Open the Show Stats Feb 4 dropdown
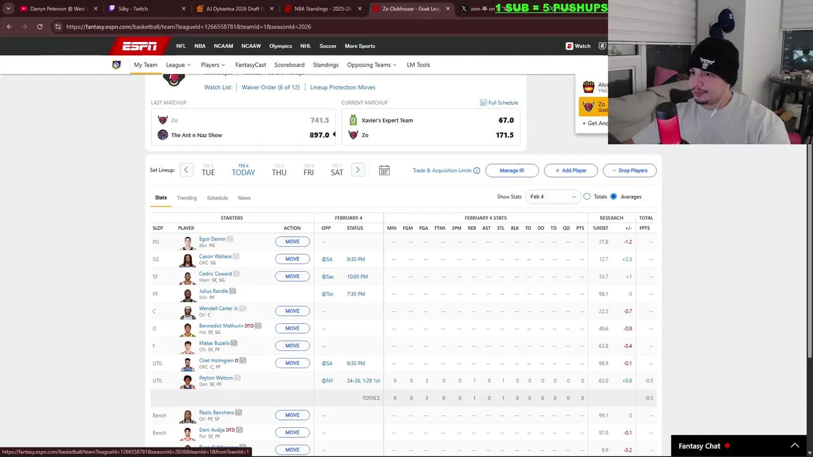This screenshot has width=813, height=457. click(x=553, y=197)
